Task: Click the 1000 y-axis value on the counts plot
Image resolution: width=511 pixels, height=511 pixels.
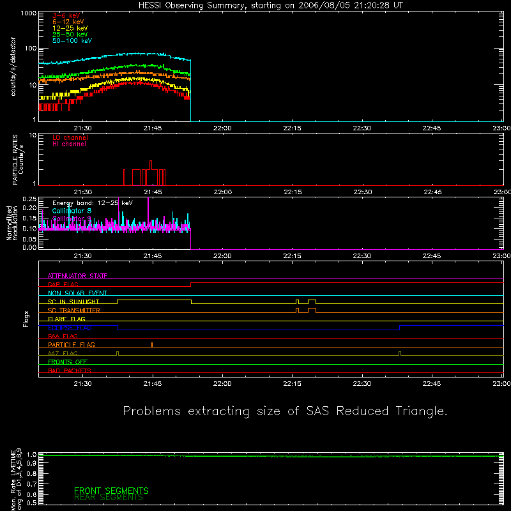Action: (x=29, y=13)
